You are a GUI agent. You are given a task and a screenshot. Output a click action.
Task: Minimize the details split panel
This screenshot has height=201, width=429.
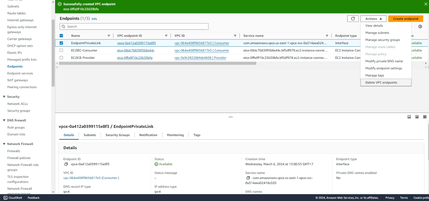pyautogui.click(x=409, y=117)
